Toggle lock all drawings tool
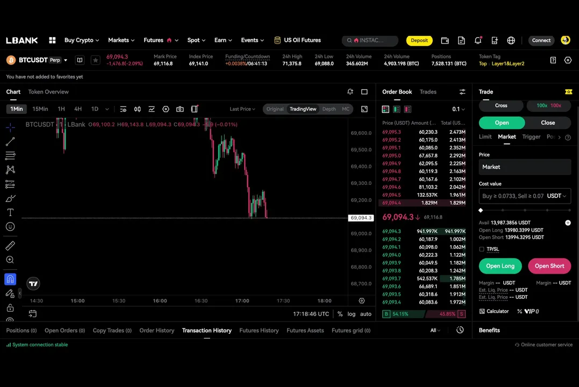Screen dimensions: 579x387 (10, 307)
